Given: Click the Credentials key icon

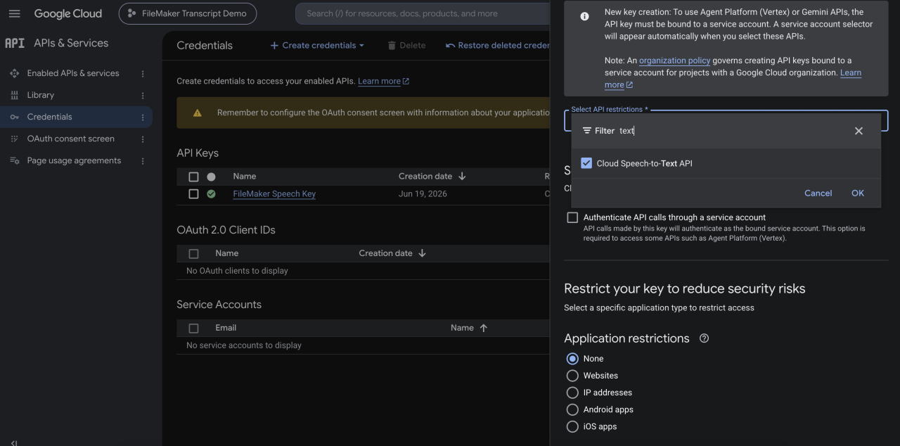Looking at the screenshot, I should point(14,117).
